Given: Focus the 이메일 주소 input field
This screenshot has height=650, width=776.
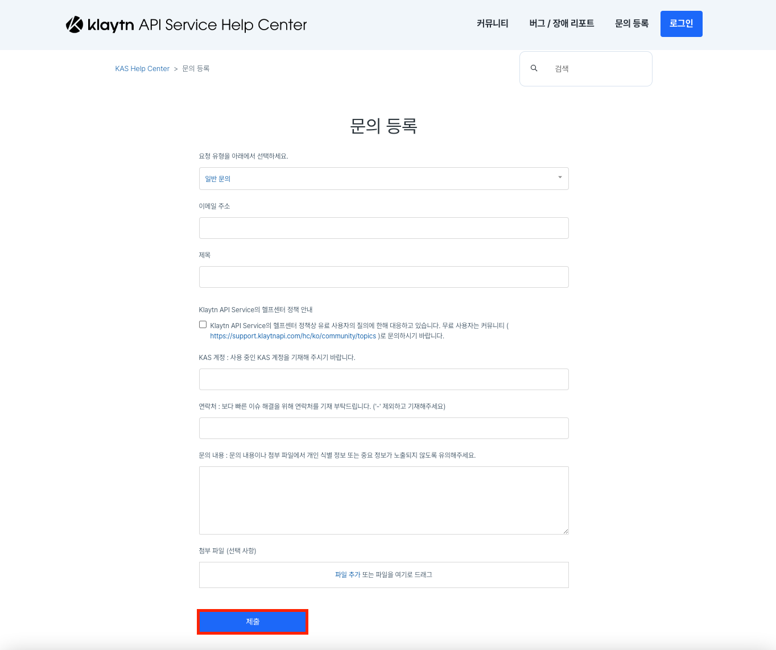Looking at the screenshot, I should coord(384,228).
